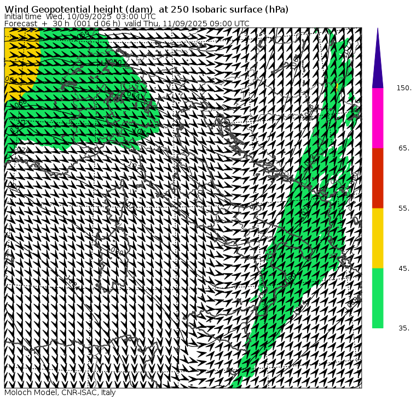Click the "Initial time Wed, 10/09/2025 03:00 UTC" line
416x400 pixels.
[x=80, y=17]
